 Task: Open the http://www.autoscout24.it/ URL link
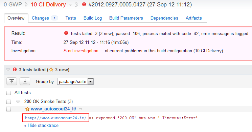pyautogui.click(x=55, y=118)
